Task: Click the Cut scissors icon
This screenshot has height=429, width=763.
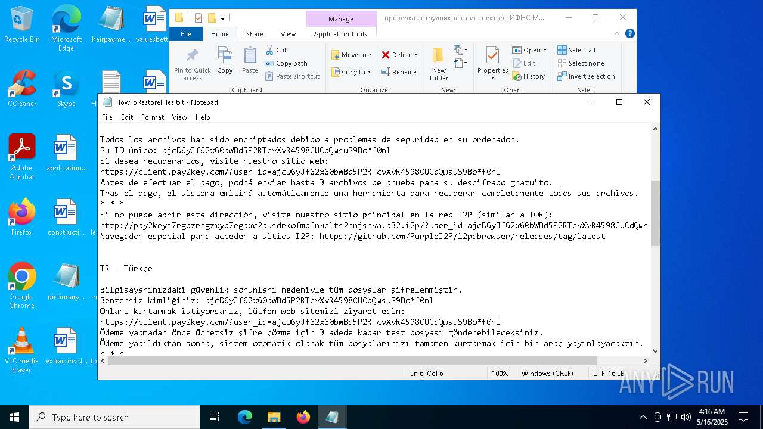Action: 270,50
